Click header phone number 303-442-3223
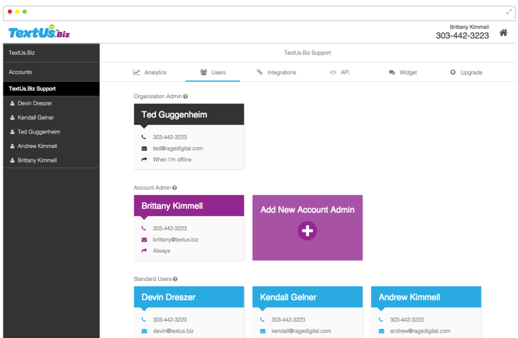 462,35
